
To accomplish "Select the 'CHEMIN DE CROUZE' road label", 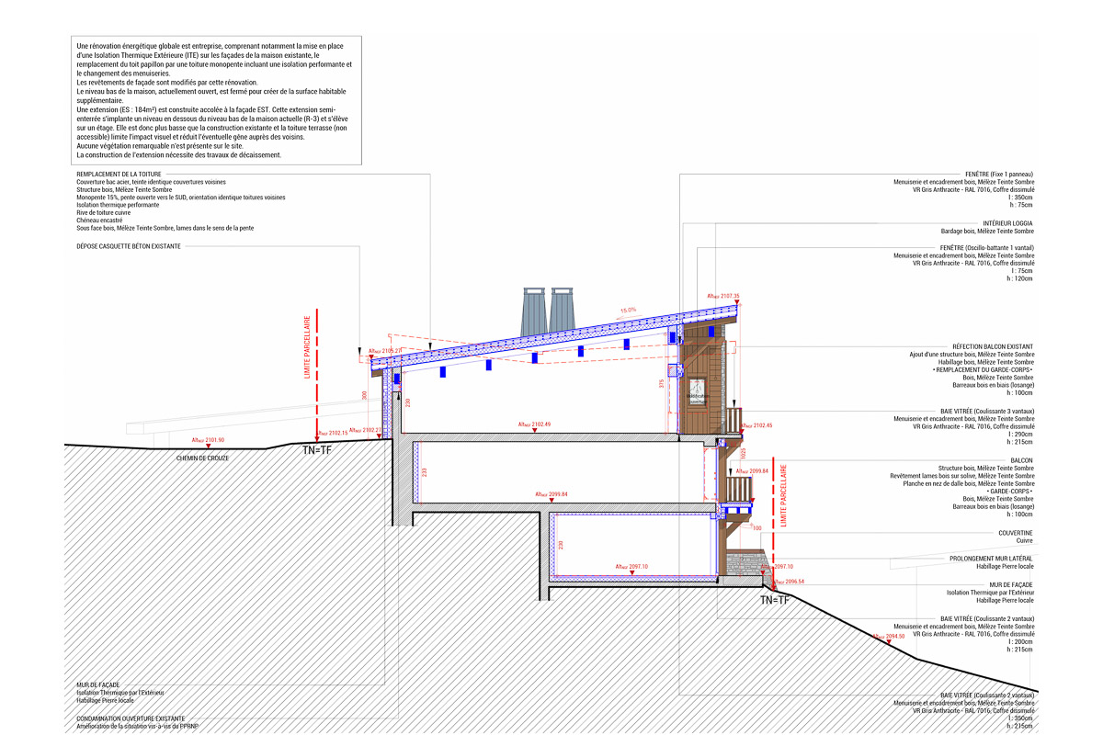I will pyautogui.click(x=202, y=458).
